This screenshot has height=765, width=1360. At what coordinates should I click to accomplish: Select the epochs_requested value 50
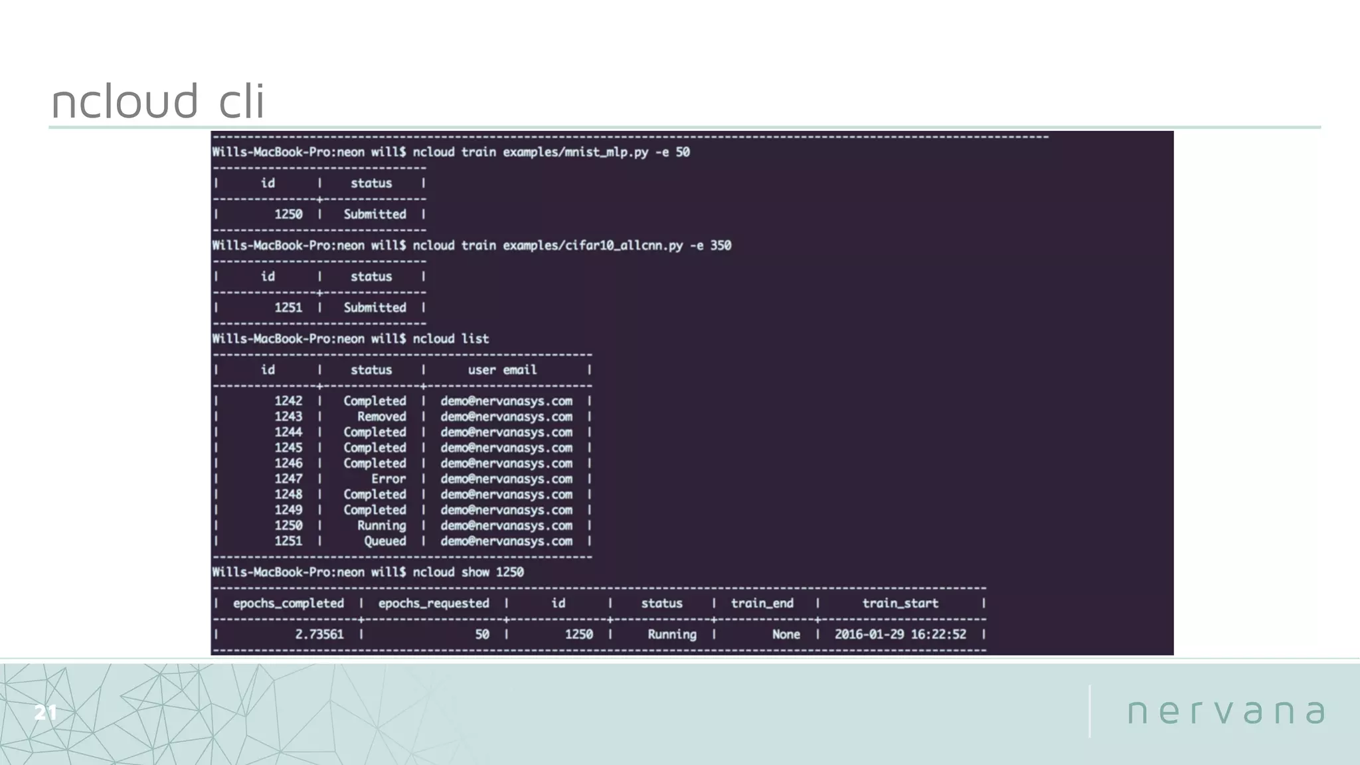[x=483, y=635]
